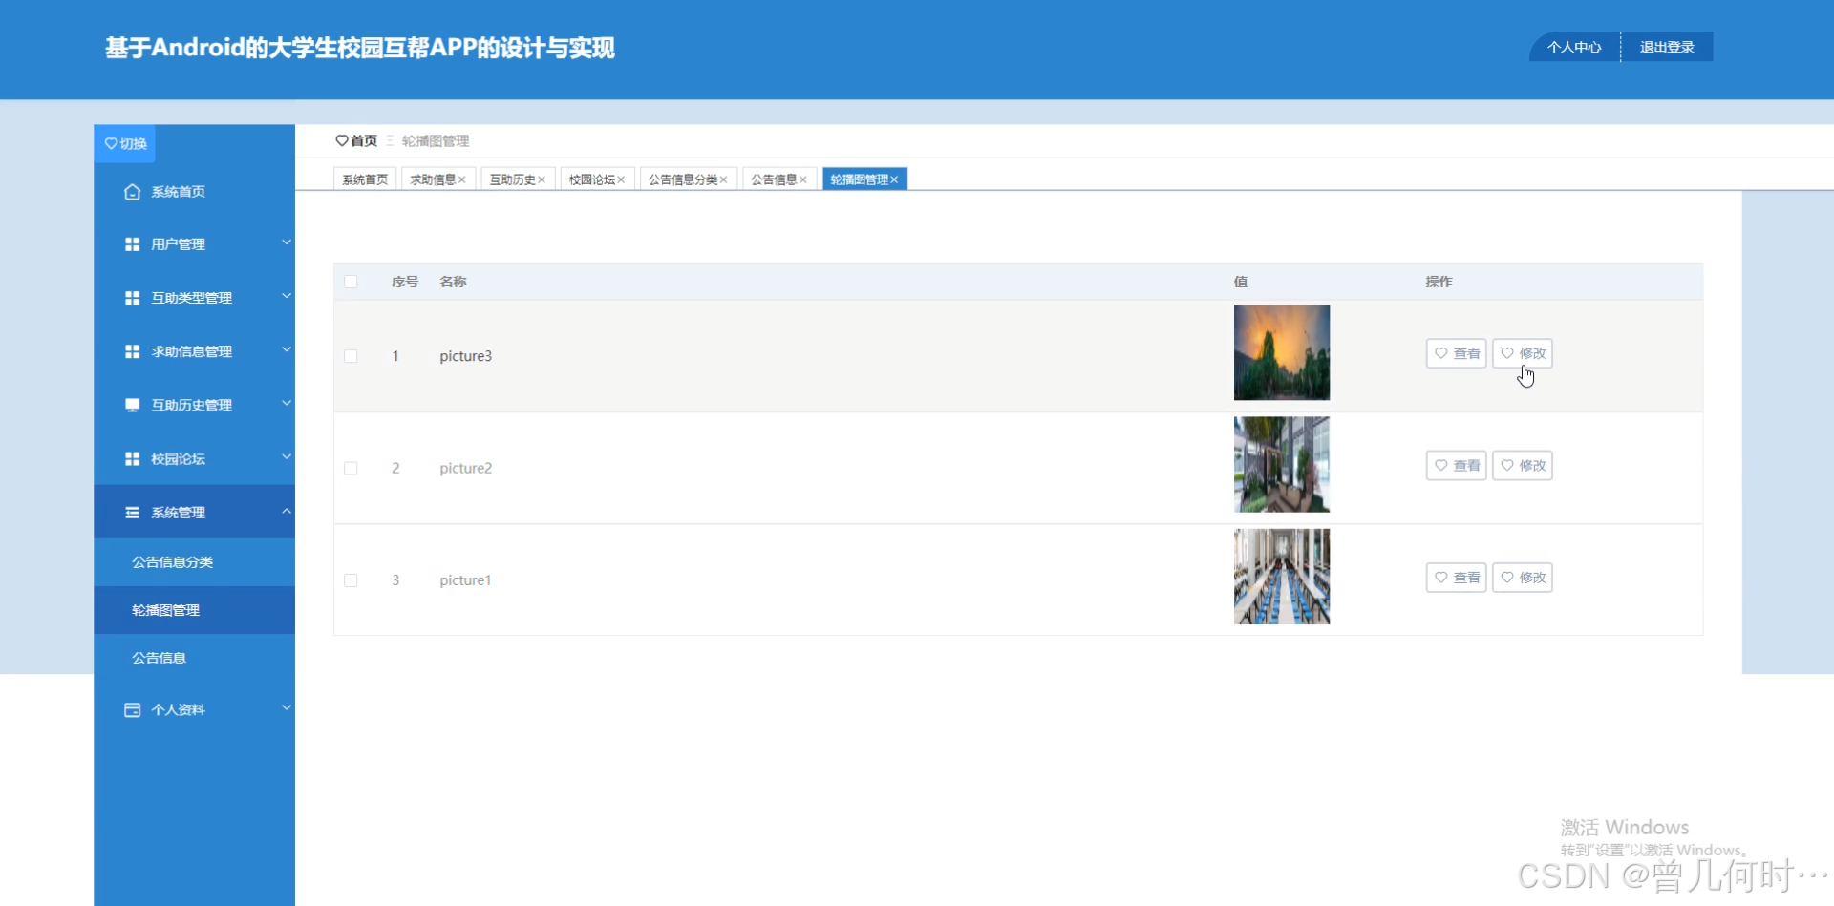Click 退出登录 to log out
The image size is (1834, 906).
1667,47
